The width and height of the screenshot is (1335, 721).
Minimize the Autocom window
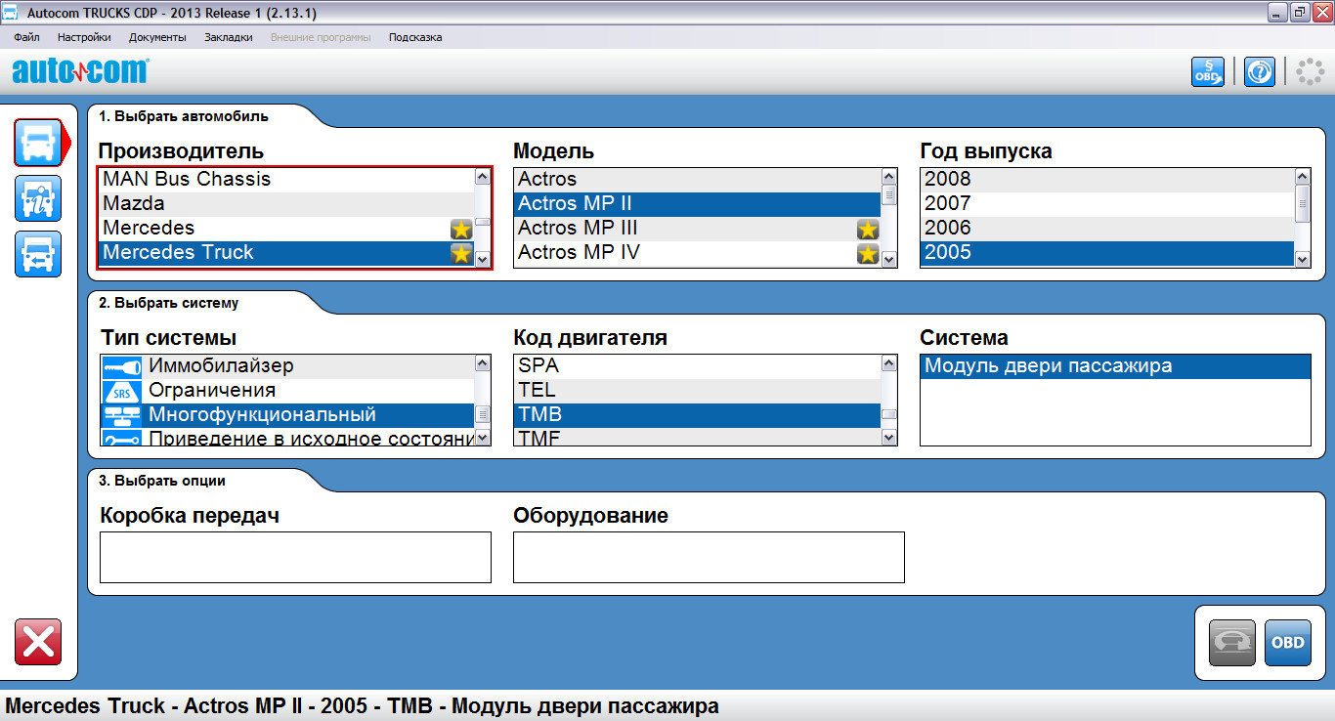pyautogui.click(x=1278, y=13)
